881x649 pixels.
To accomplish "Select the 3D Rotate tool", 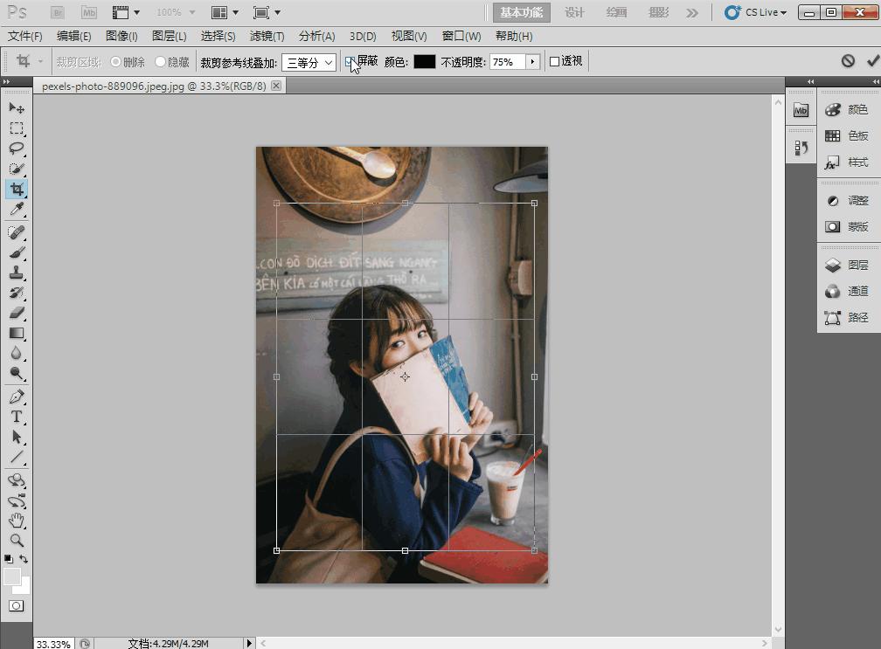I will (17, 480).
